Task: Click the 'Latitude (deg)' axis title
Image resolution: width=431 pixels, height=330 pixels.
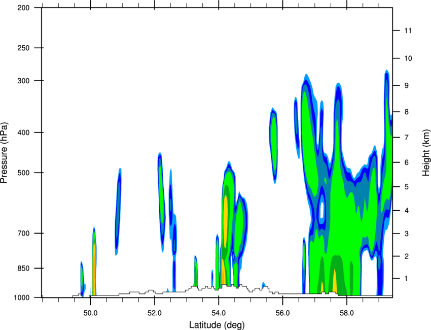Action: (x=217, y=325)
